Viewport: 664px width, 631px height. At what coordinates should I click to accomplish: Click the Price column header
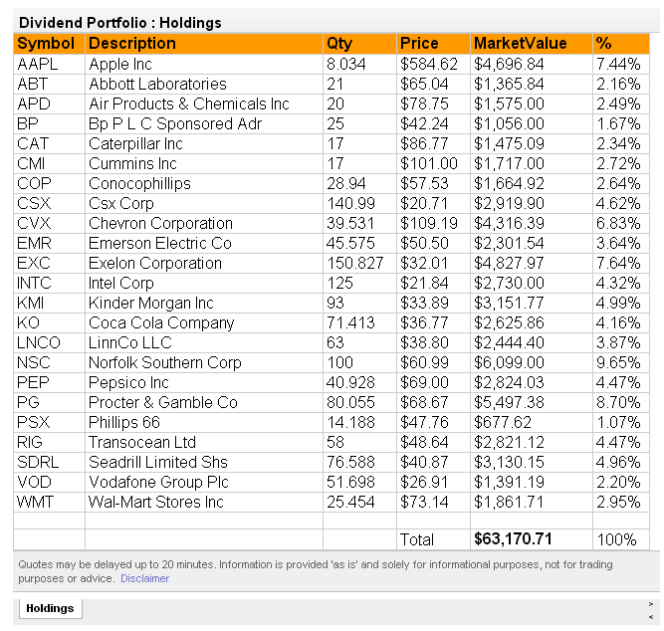[x=419, y=44]
